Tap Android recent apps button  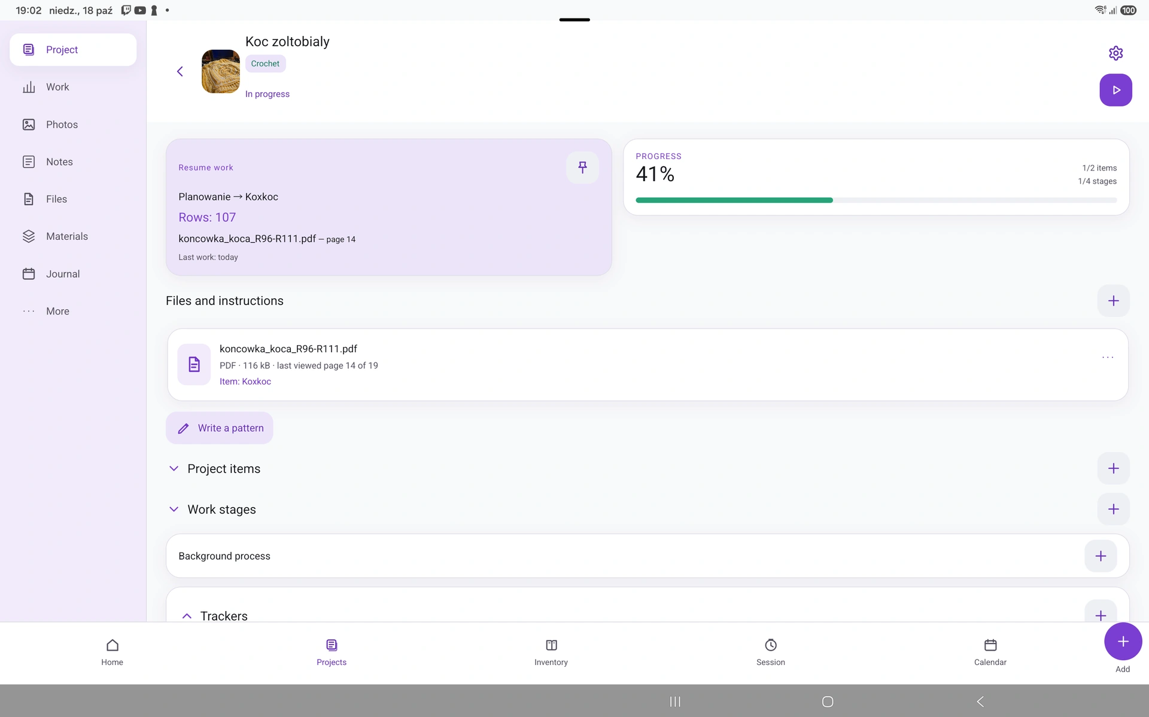[675, 701]
